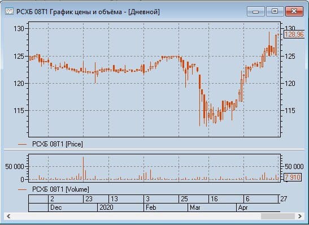Click the Mar month label on time axis
The height and width of the screenshot is (225, 309).
[195, 207]
